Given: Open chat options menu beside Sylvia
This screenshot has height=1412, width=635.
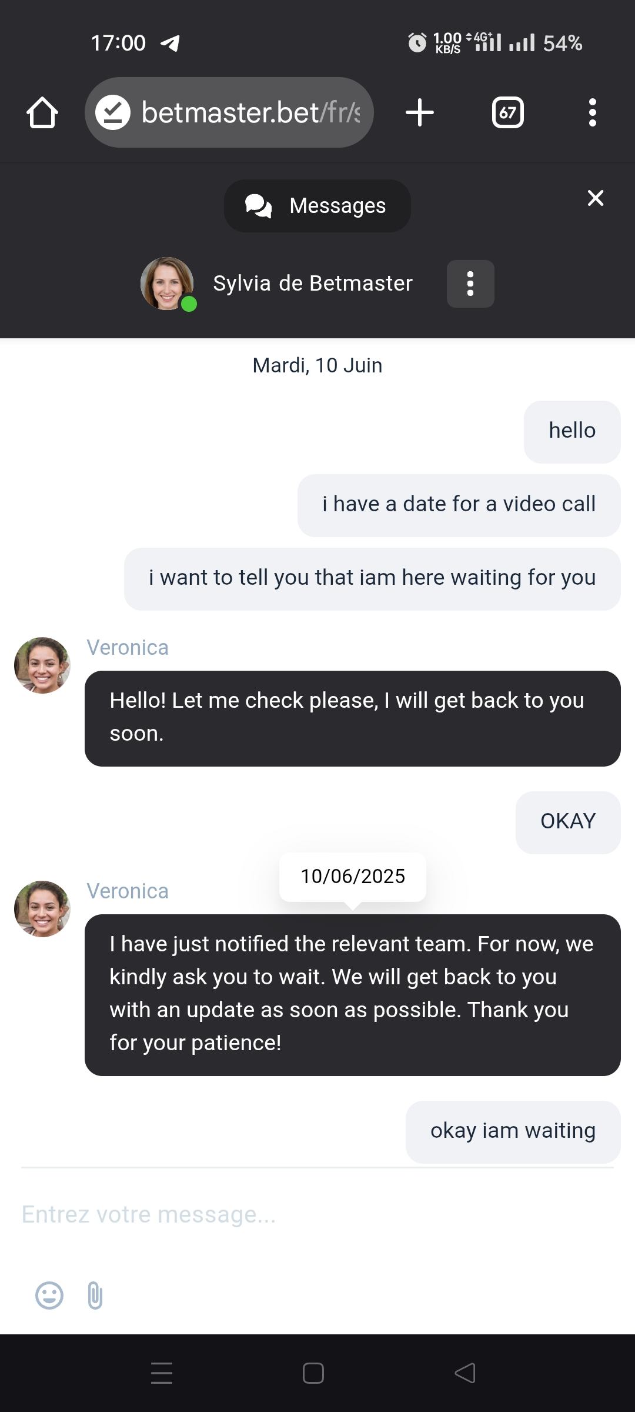Looking at the screenshot, I should click(470, 284).
